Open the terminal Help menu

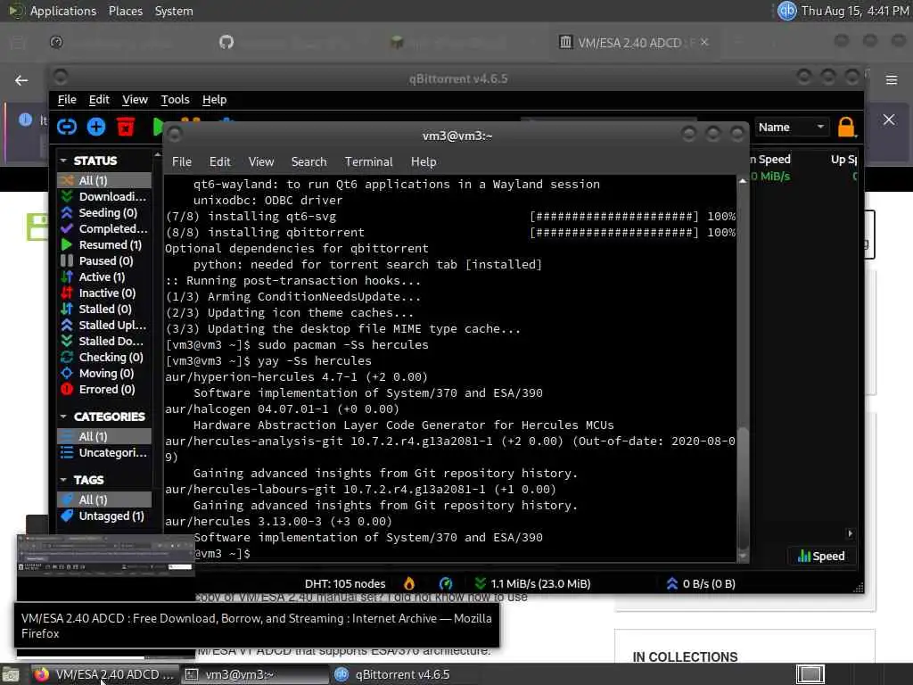[x=424, y=161]
